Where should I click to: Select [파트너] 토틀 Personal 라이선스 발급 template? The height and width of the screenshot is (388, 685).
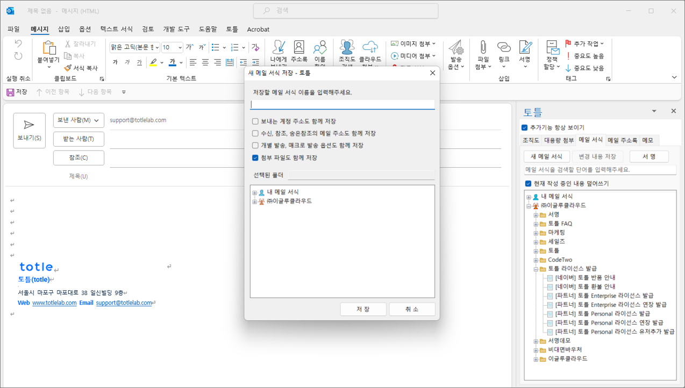603,314
